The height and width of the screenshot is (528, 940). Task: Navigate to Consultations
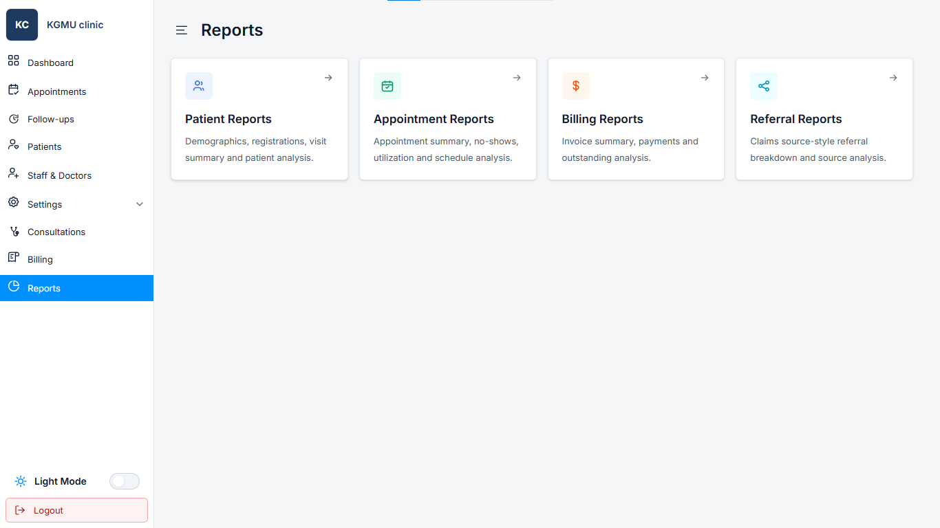(76, 232)
